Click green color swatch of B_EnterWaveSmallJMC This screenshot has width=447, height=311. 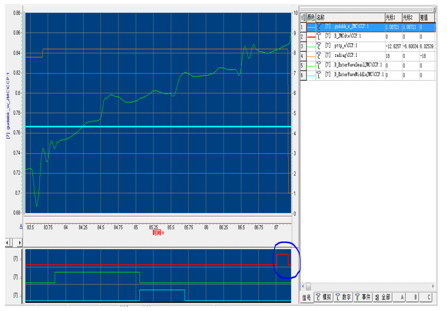tap(311, 66)
